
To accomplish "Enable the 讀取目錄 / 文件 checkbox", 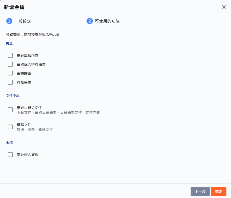I will tap(10, 110).
